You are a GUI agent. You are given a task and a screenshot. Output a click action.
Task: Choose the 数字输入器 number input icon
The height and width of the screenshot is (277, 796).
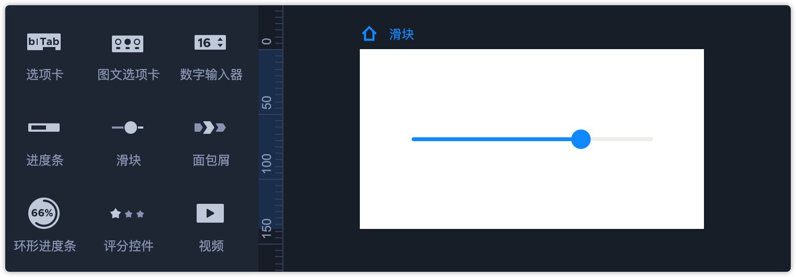click(x=210, y=42)
